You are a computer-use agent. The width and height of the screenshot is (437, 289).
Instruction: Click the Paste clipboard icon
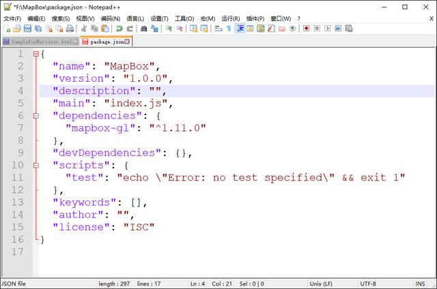(105, 29)
